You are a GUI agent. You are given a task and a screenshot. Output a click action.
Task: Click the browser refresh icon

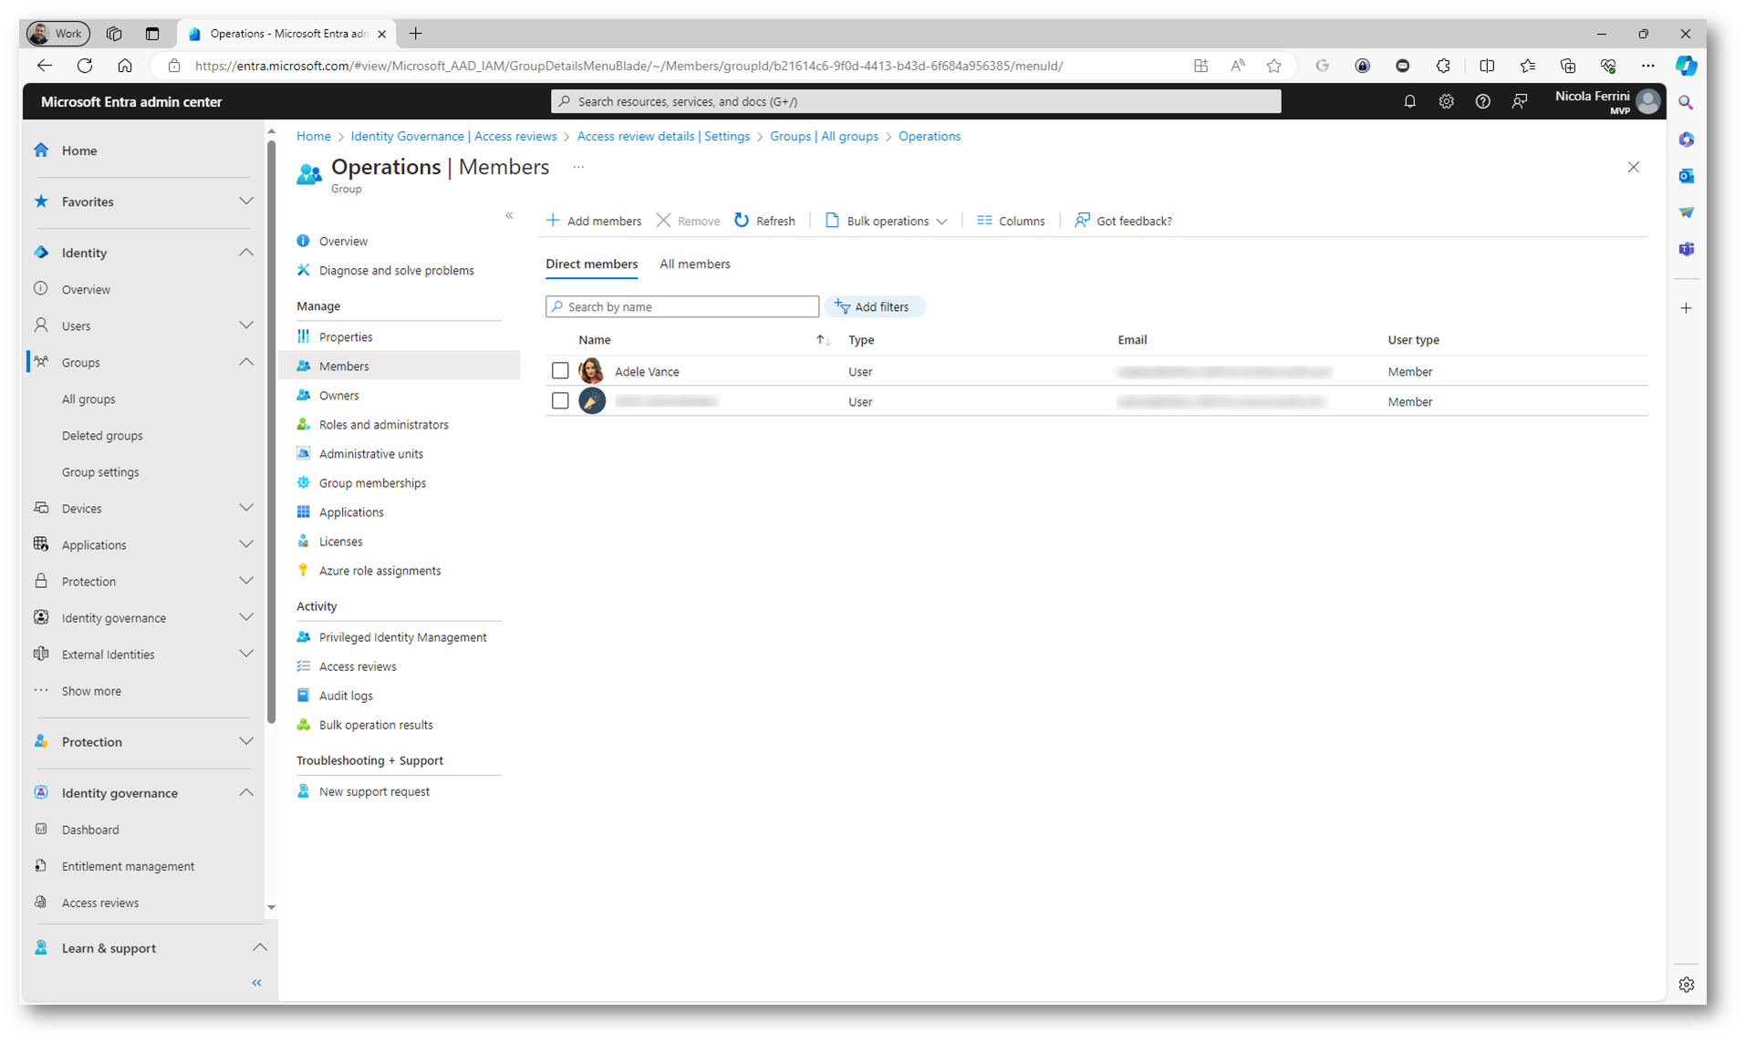pos(85,66)
